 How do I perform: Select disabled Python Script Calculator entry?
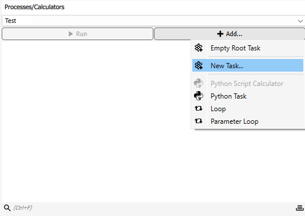pos(248,84)
